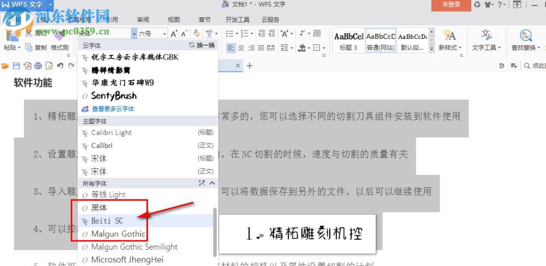Viewport: 546px width, 266px height.
Task: Click the Paste clipboard icon
Action: [x=13, y=35]
